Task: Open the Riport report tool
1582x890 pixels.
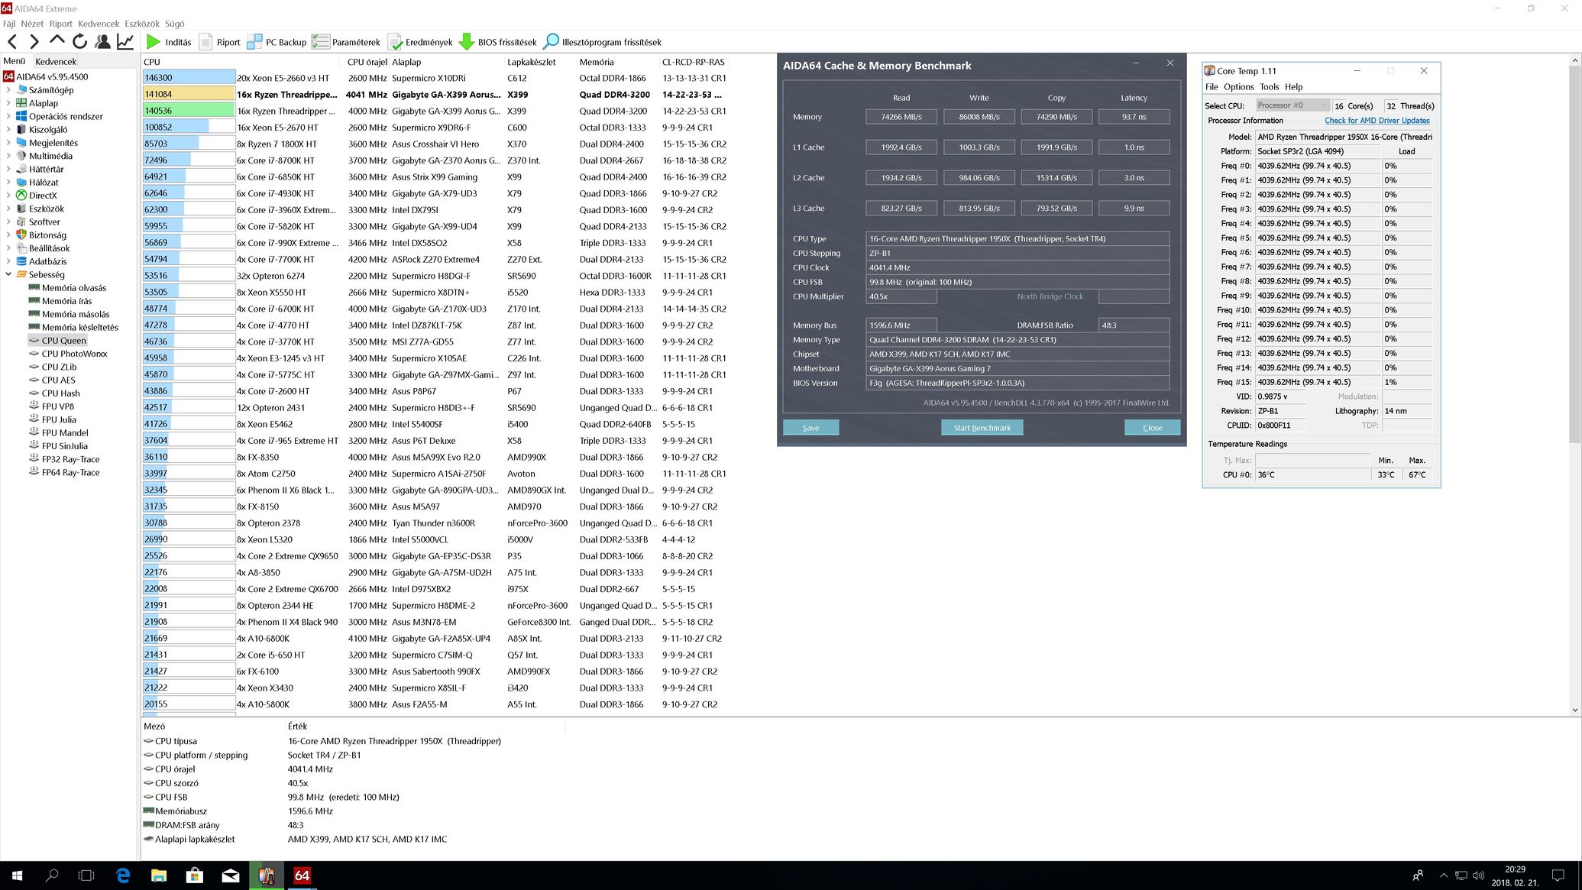Action: pos(219,42)
